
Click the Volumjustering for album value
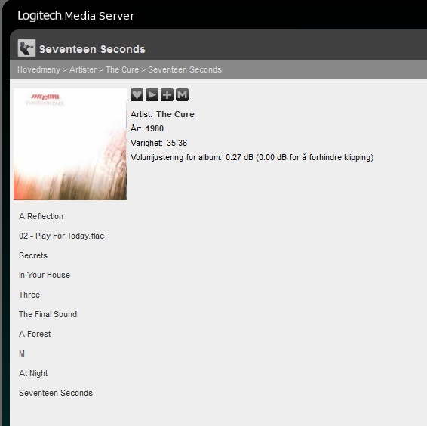[x=300, y=157]
